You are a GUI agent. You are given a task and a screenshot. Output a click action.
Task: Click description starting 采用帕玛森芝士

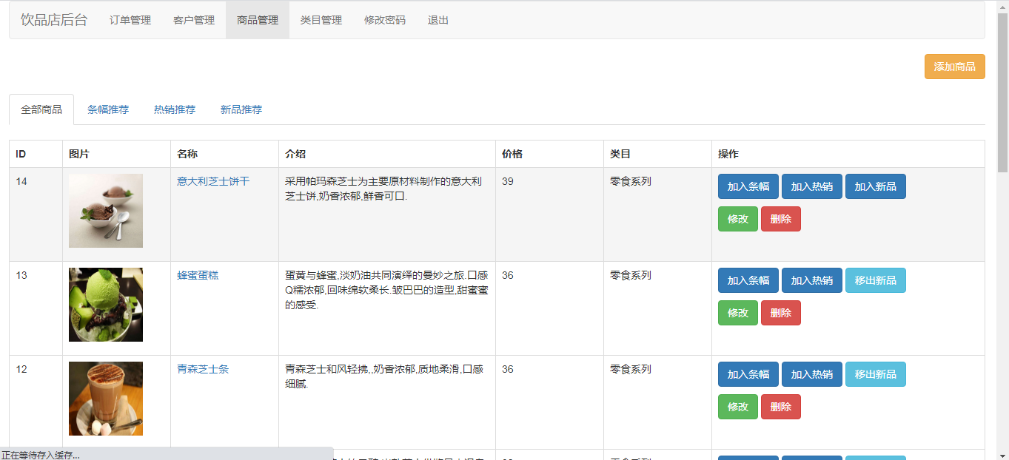pyautogui.click(x=384, y=189)
